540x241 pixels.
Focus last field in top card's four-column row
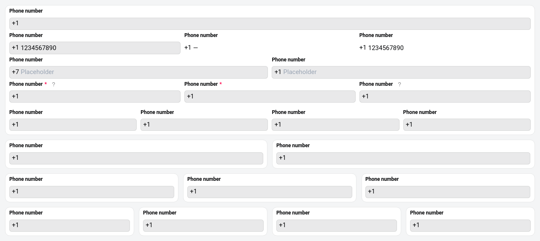coord(467,124)
